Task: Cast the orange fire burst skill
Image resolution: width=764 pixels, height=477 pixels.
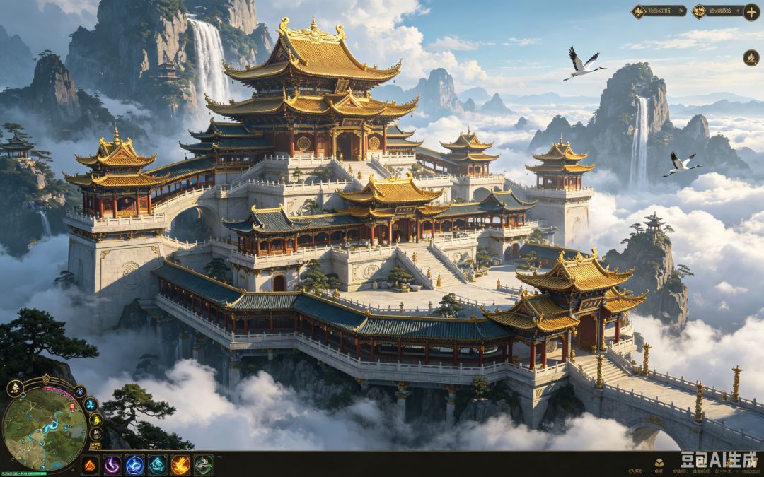Action: (x=181, y=466)
